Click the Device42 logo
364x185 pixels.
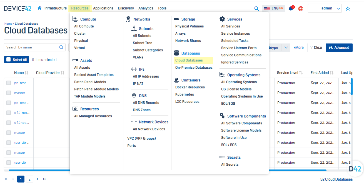[18, 8]
